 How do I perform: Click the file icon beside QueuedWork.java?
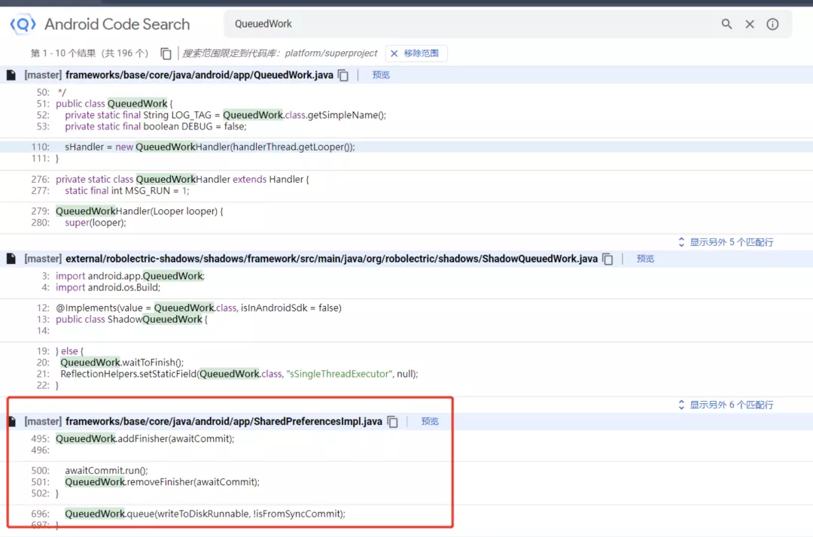click(11, 75)
